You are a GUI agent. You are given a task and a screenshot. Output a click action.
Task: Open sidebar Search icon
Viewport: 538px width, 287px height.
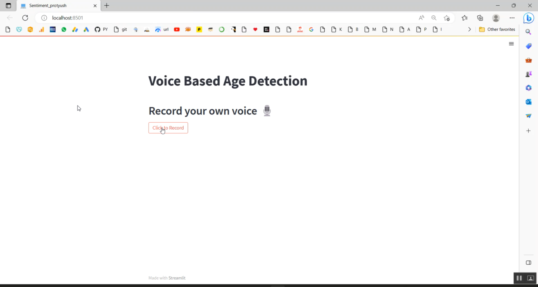[x=528, y=32]
